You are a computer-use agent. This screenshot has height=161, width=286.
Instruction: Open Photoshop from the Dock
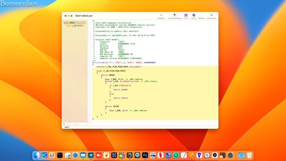tap(145, 155)
